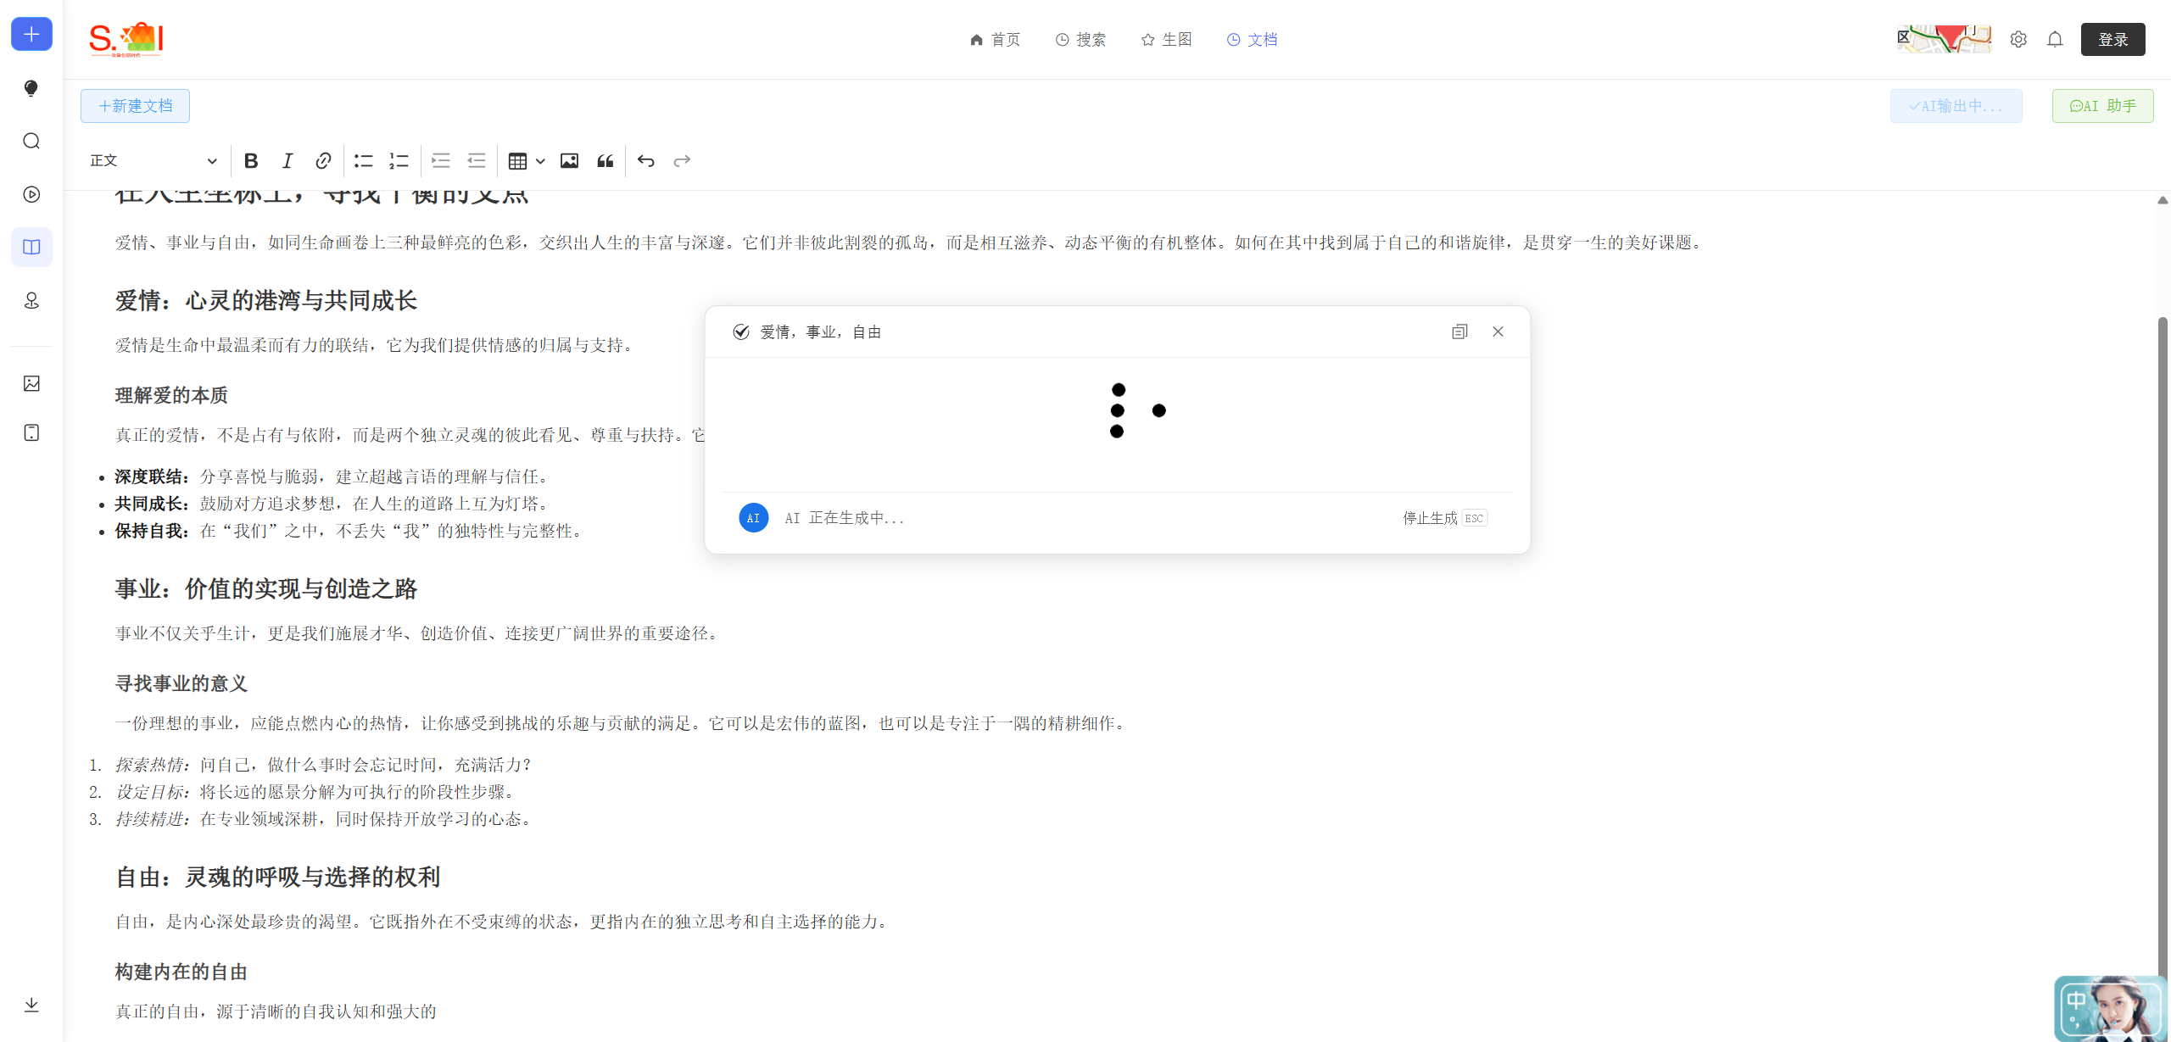Screen dimensions: 2171x1042
Task: Click the copy icon in AI popup
Action: 1459,332
